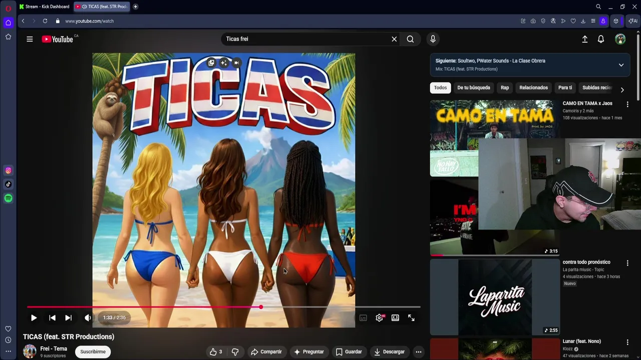Show more filter chips with right arrow
The height and width of the screenshot is (360, 641).
622,90
